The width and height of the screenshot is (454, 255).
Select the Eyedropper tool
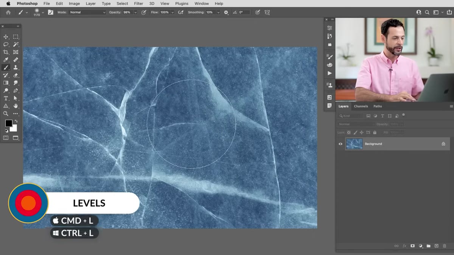[x=6, y=60]
